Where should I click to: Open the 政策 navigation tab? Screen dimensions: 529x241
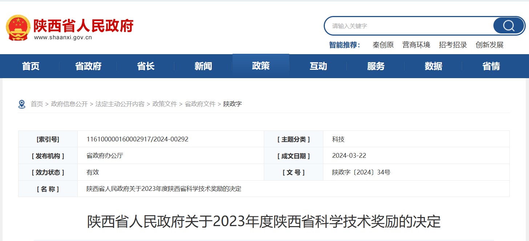[x=260, y=66]
